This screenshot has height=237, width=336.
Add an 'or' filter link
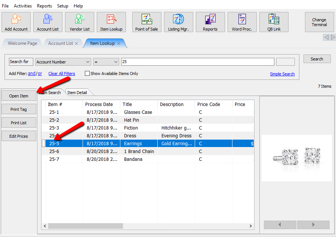pos(40,74)
